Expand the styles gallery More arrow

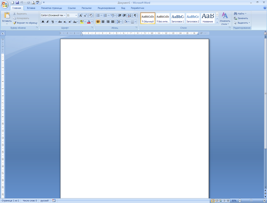point(217,22)
